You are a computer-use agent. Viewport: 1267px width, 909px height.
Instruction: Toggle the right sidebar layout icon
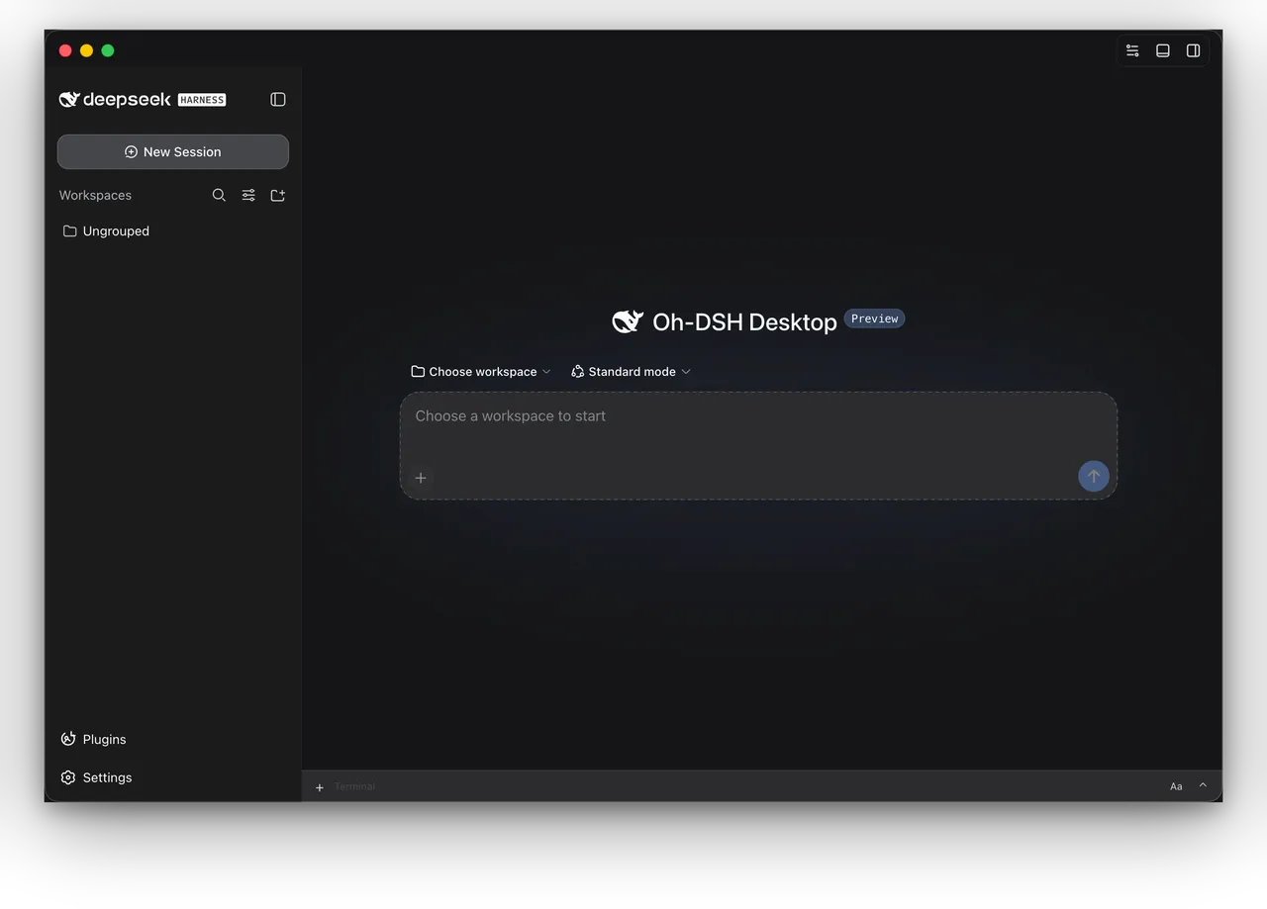click(1194, 50)
